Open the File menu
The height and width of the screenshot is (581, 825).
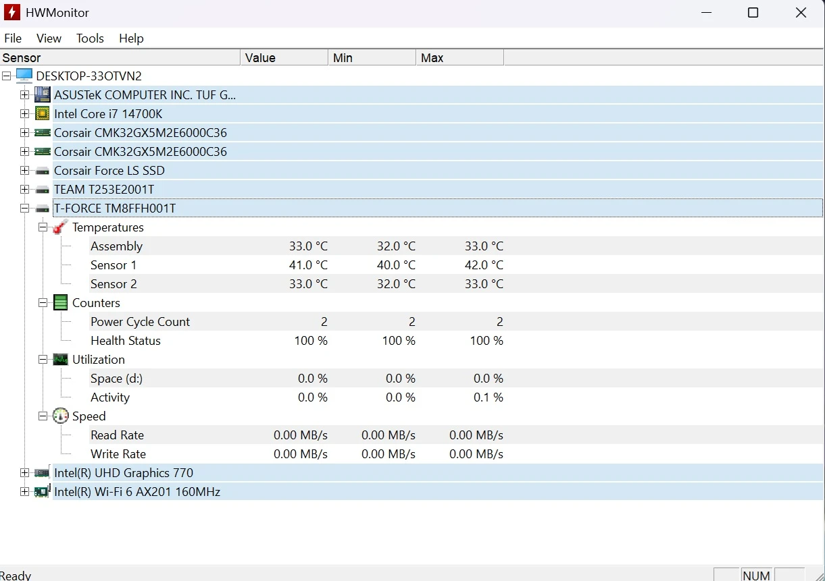[13, 38]
